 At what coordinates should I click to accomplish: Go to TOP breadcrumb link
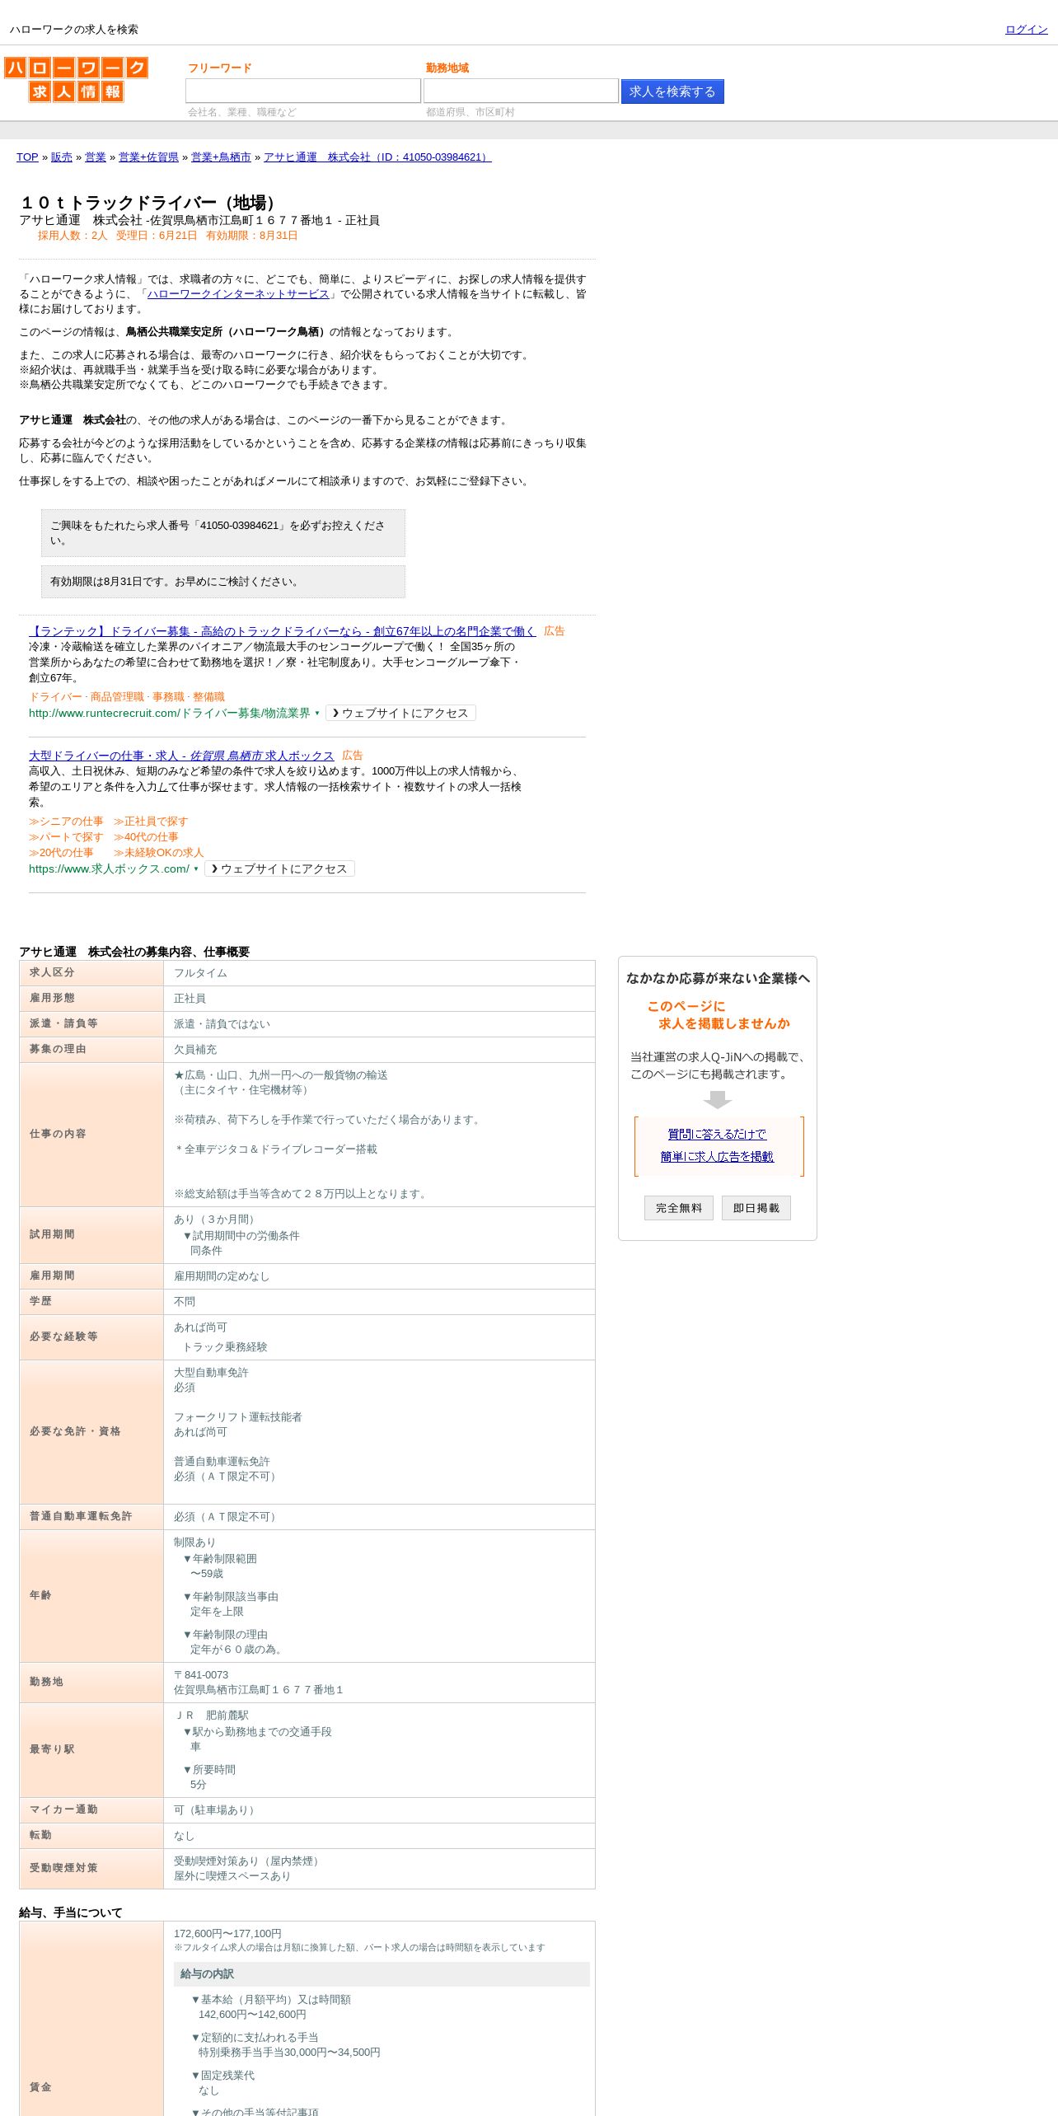tap(27, 157)
